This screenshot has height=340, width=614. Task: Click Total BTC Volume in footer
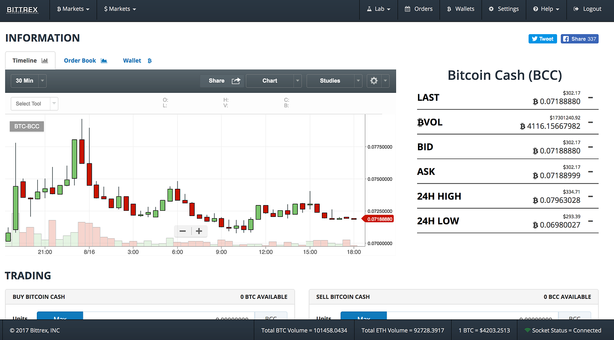pyautogui.click(x=304, y=330)
